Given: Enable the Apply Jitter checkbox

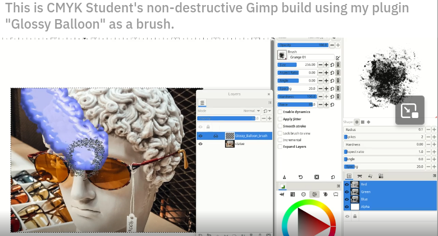Looking at the screenshot, I should tap(280, 119).
